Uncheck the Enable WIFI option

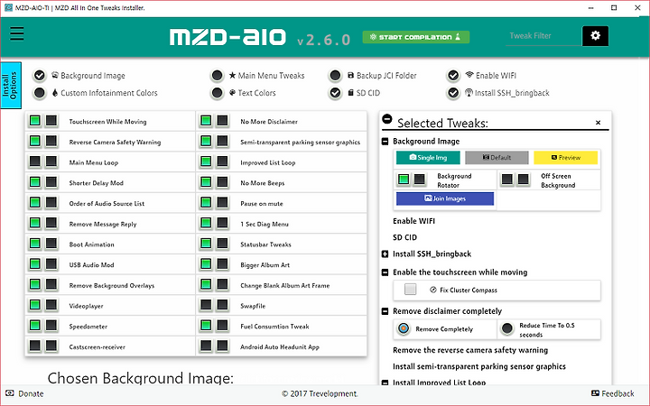point(453,76)
